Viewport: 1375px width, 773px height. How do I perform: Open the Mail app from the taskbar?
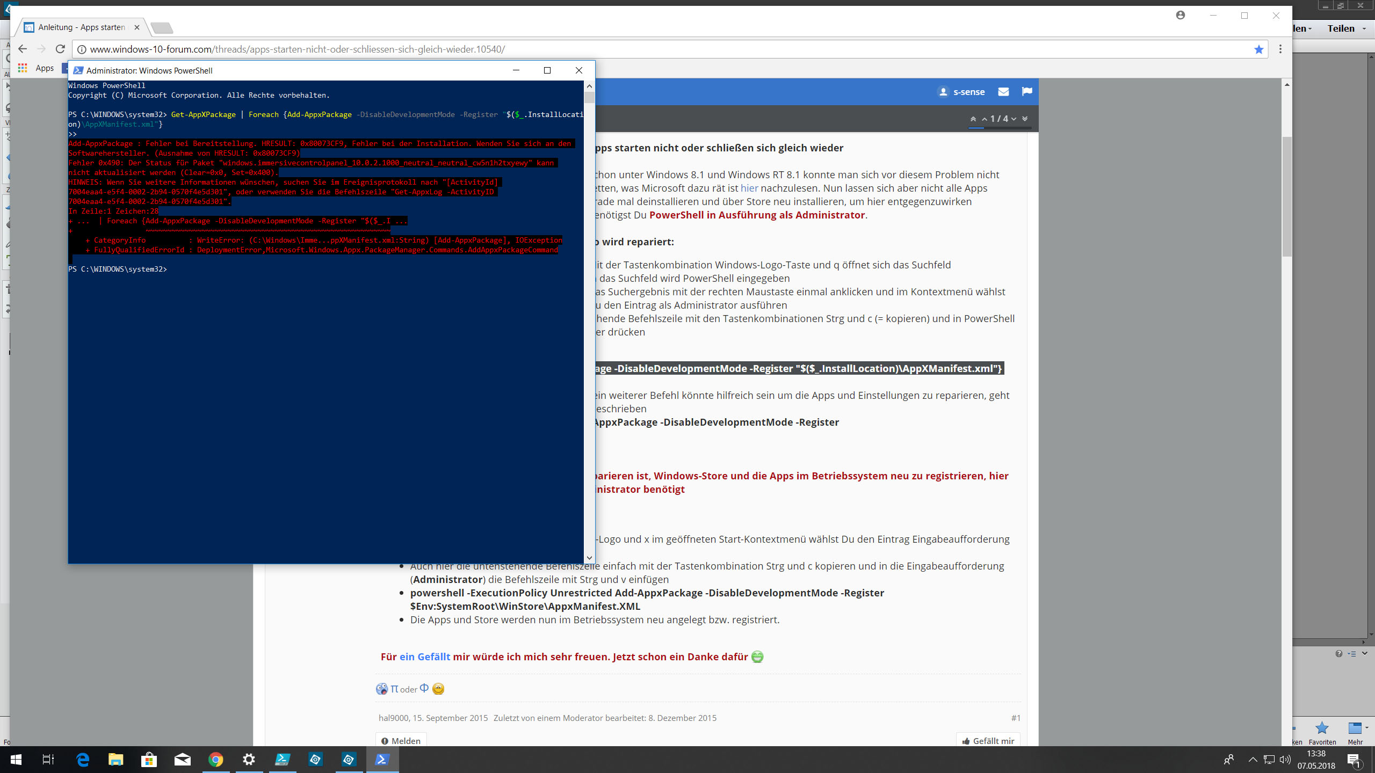pos(183,760)
